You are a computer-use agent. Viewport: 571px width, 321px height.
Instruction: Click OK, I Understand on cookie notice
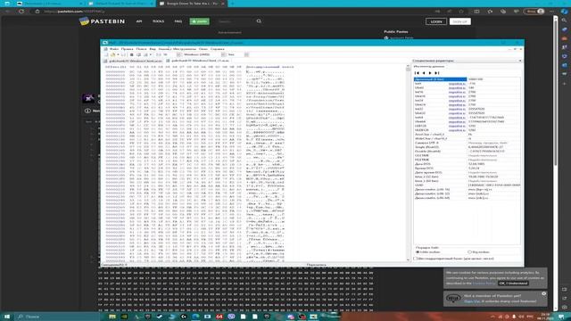[x=513, y=284]
